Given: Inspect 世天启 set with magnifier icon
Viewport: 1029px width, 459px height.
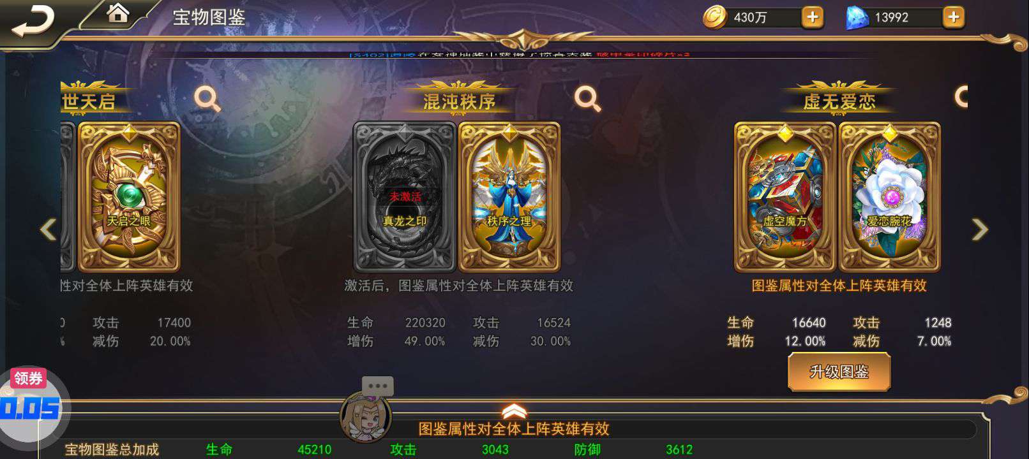Looking at the screenshot, I should pyautogui.click(x=207, y=99).
